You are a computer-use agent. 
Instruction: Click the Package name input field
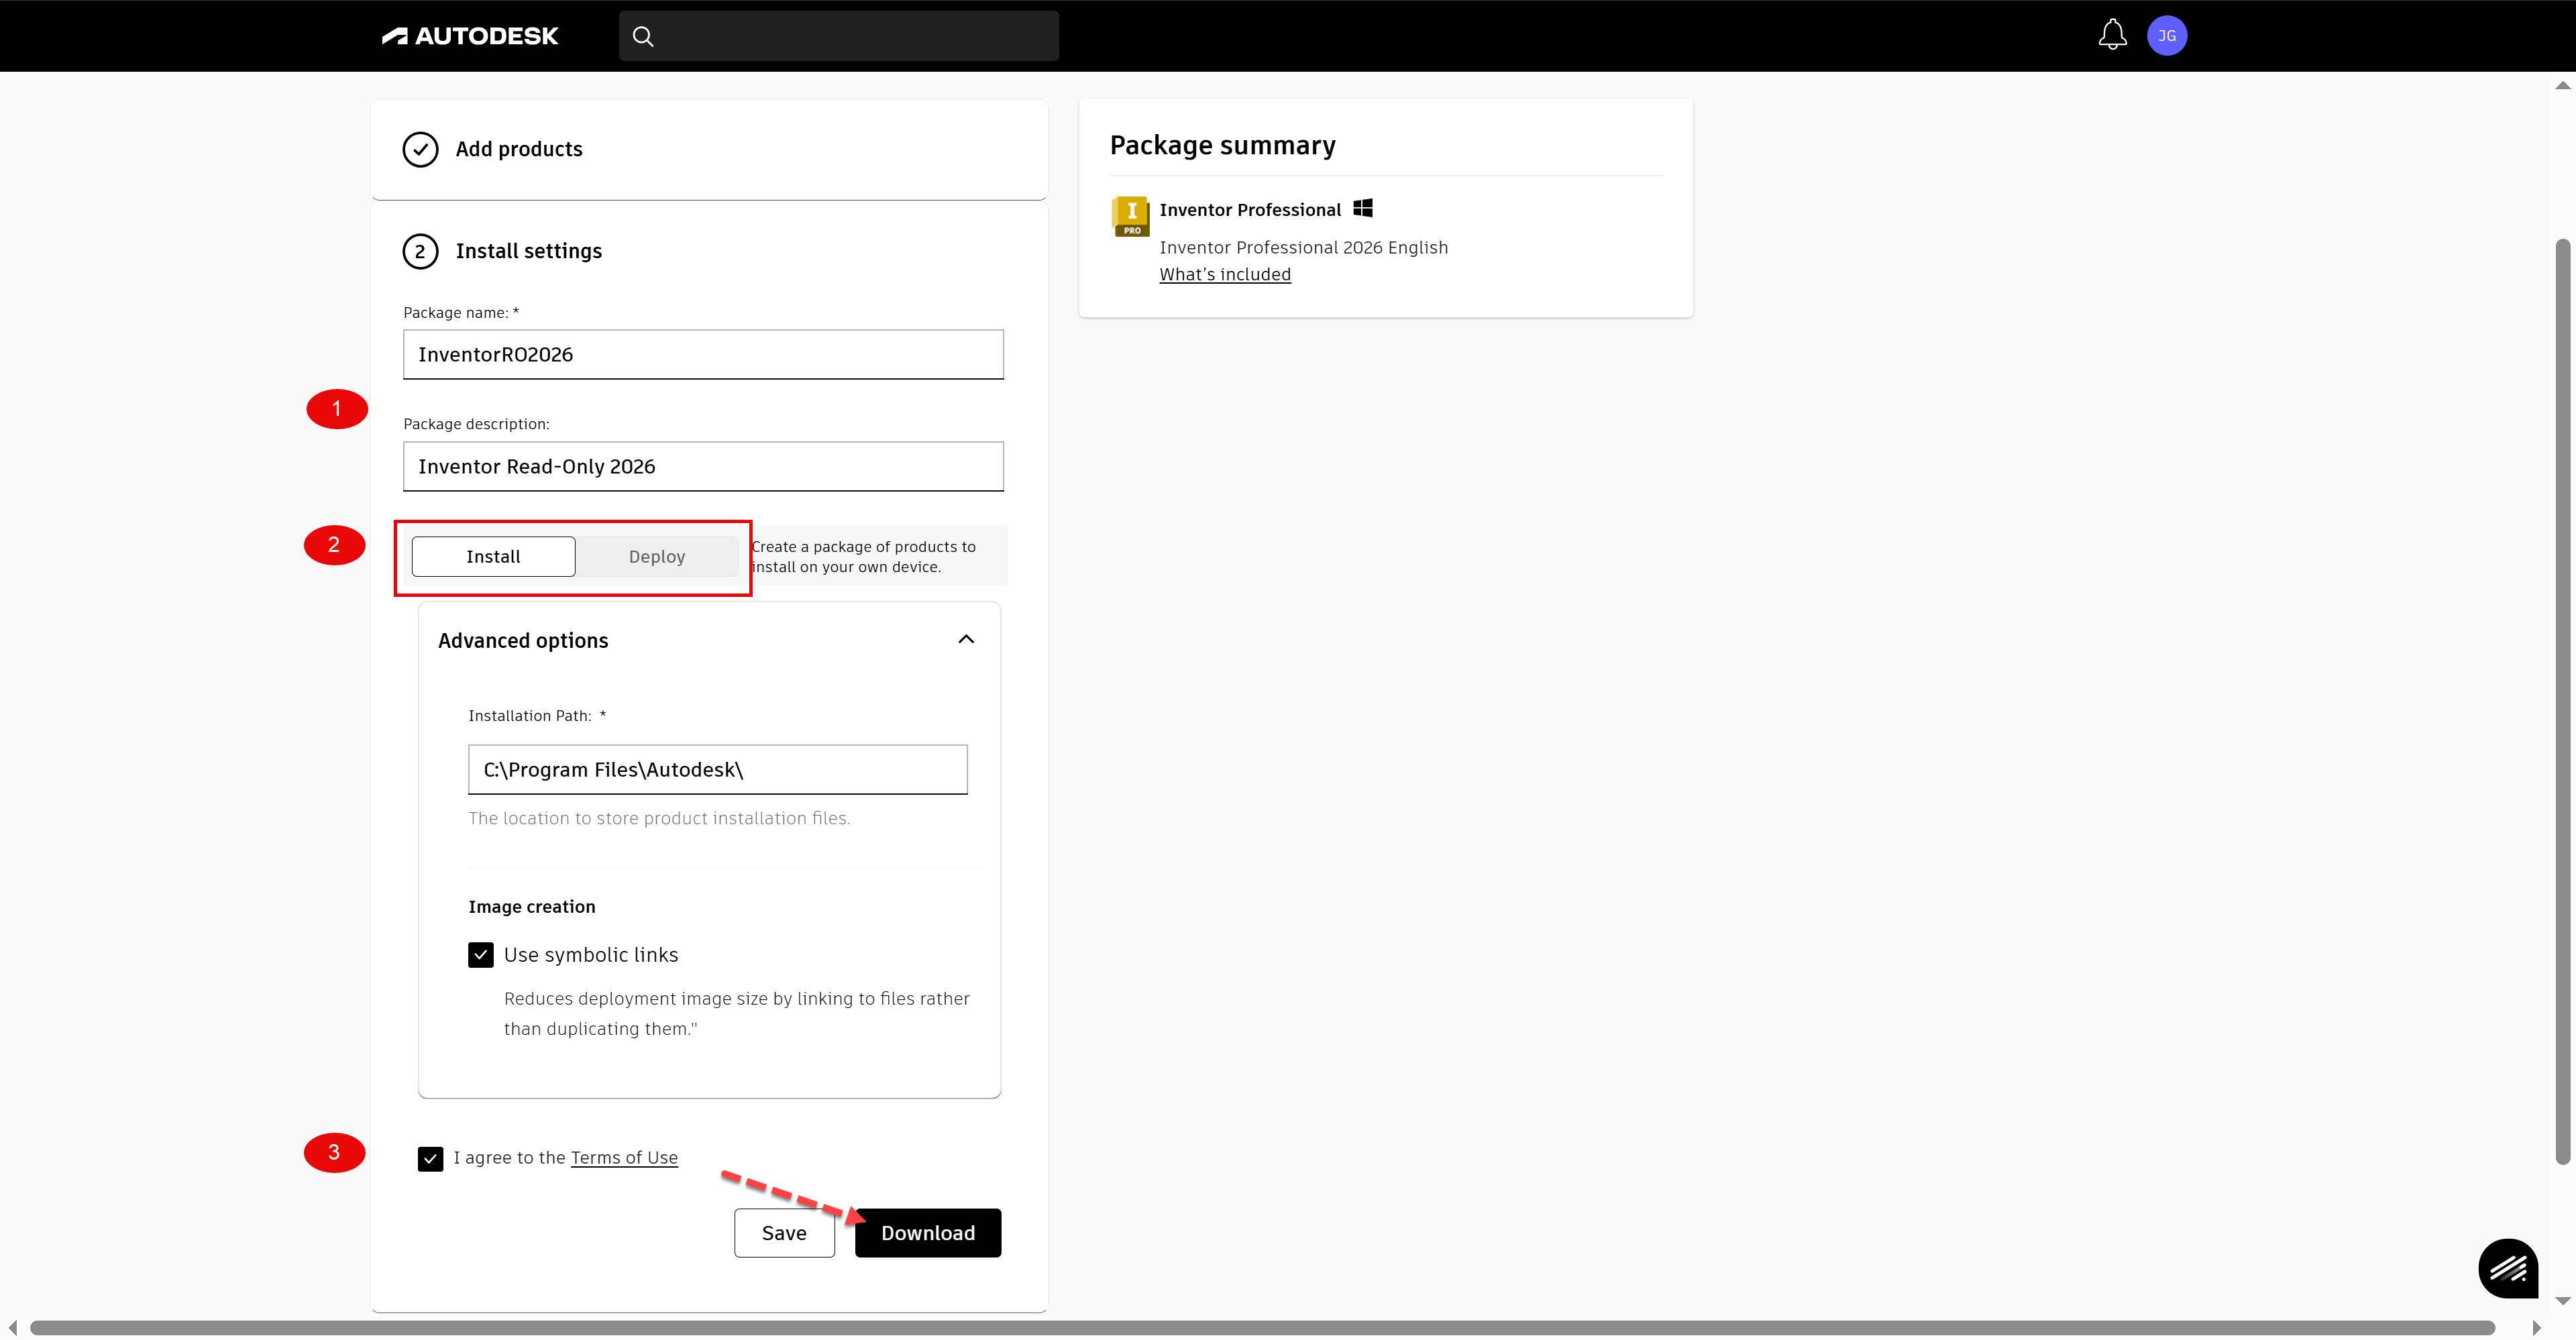(x=703, y=355)
